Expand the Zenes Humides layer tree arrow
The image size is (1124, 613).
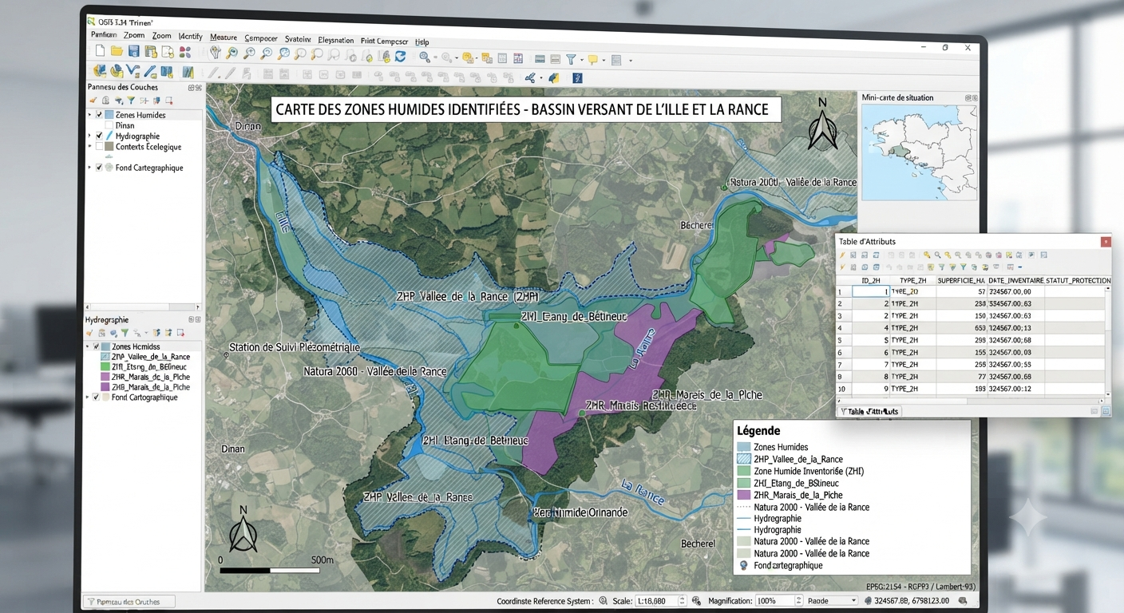[x=89, y=115]
